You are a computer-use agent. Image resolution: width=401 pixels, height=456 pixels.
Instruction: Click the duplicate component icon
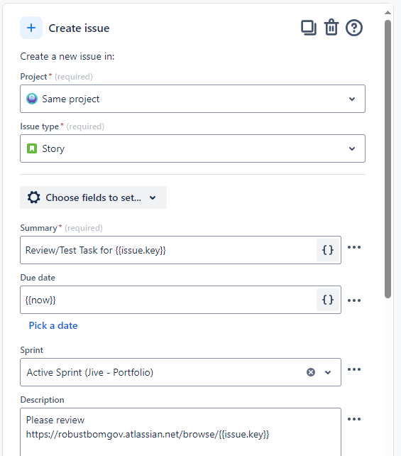tap(309, 28)
